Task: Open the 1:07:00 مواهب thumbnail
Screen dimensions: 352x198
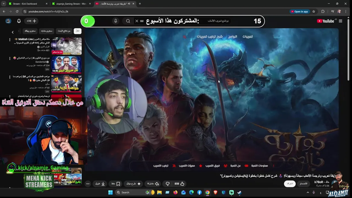Action: (66, 83)
